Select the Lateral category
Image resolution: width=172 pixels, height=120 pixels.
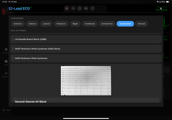[x=46, y=24]
